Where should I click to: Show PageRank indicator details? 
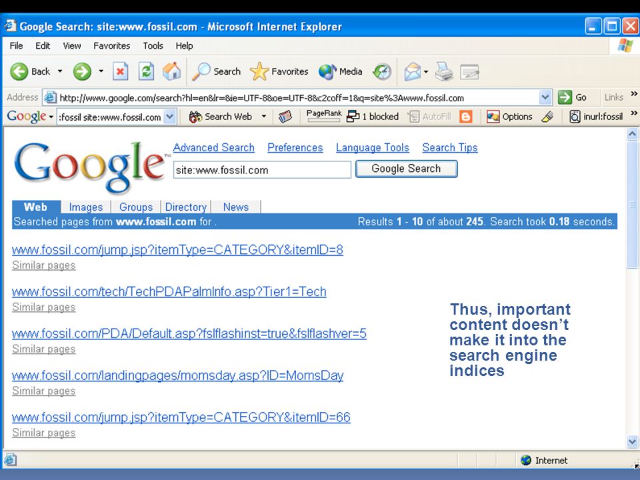pos(324,116)
